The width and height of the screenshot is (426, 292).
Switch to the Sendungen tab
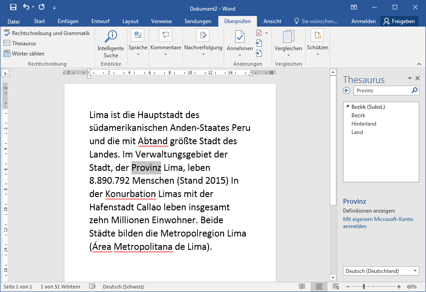point(198,21)
